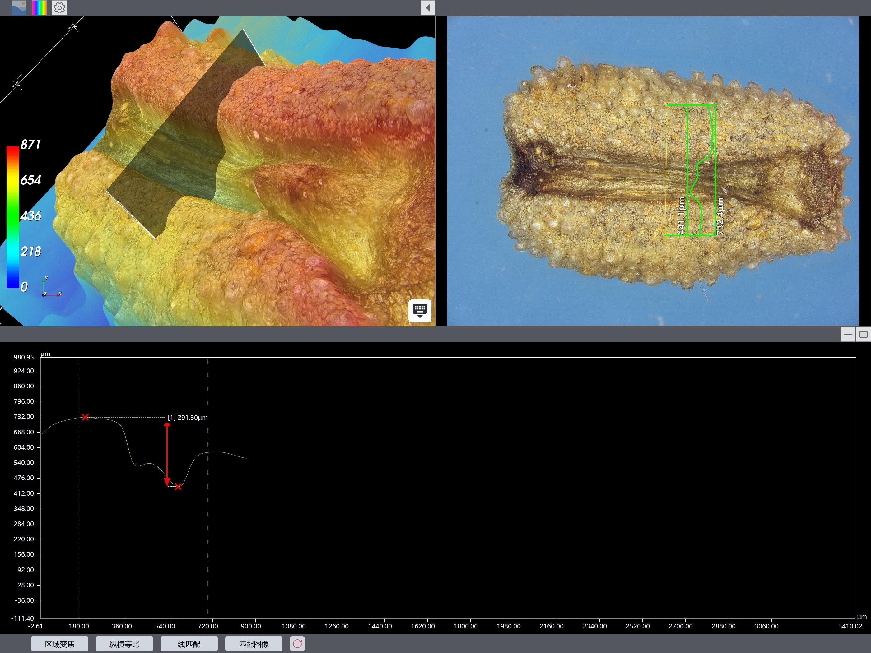The width and height of the screenshot is (871, 653).
Task: Click the 732.4µm label on the image
Action: 720,216
